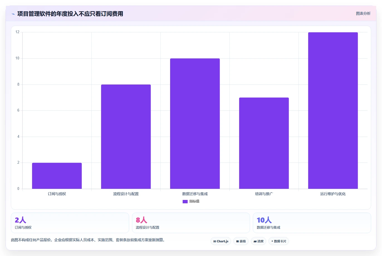
Task: Click the y-axis value 10
Action: [18, 58]
